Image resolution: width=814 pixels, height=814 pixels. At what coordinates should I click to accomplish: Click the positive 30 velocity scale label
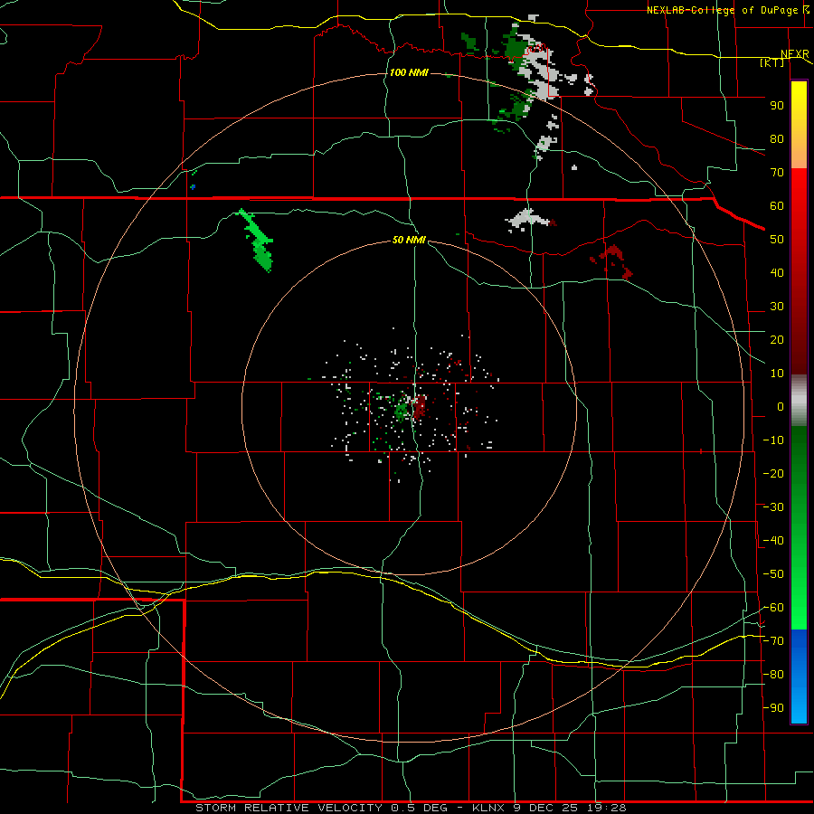[x=777, y=307]
